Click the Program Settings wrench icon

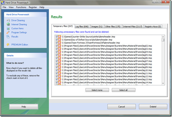(x=8, y=32)
